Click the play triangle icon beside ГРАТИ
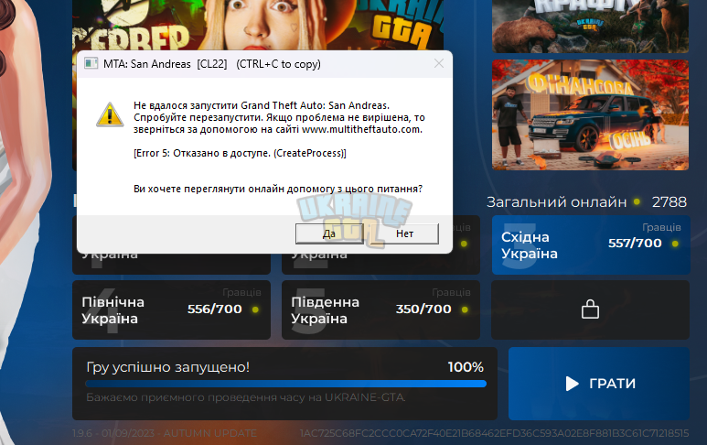Image resolution: width=707 pixels, height=445 pixels. pos(573,384)
